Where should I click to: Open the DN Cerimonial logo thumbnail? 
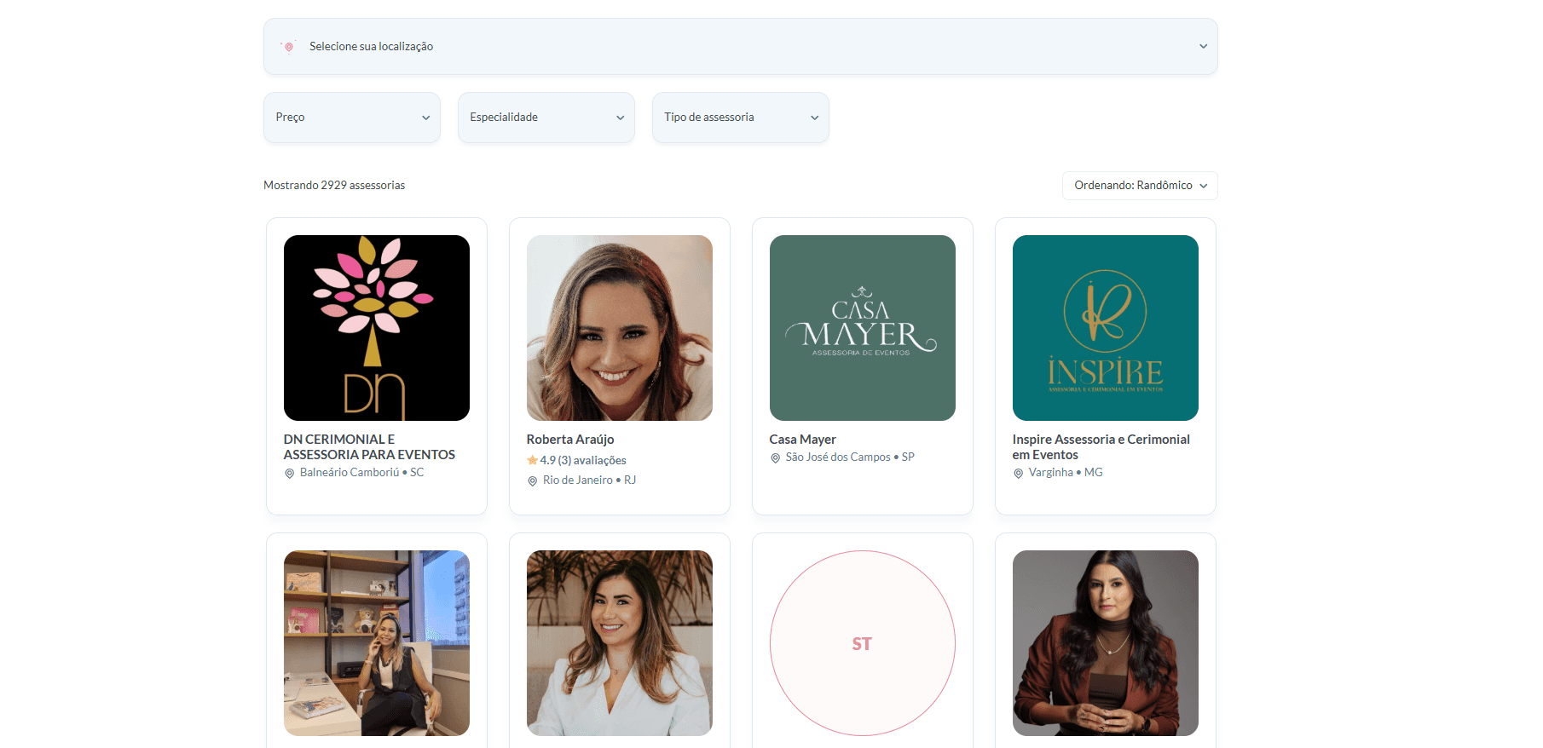point(377,328)
